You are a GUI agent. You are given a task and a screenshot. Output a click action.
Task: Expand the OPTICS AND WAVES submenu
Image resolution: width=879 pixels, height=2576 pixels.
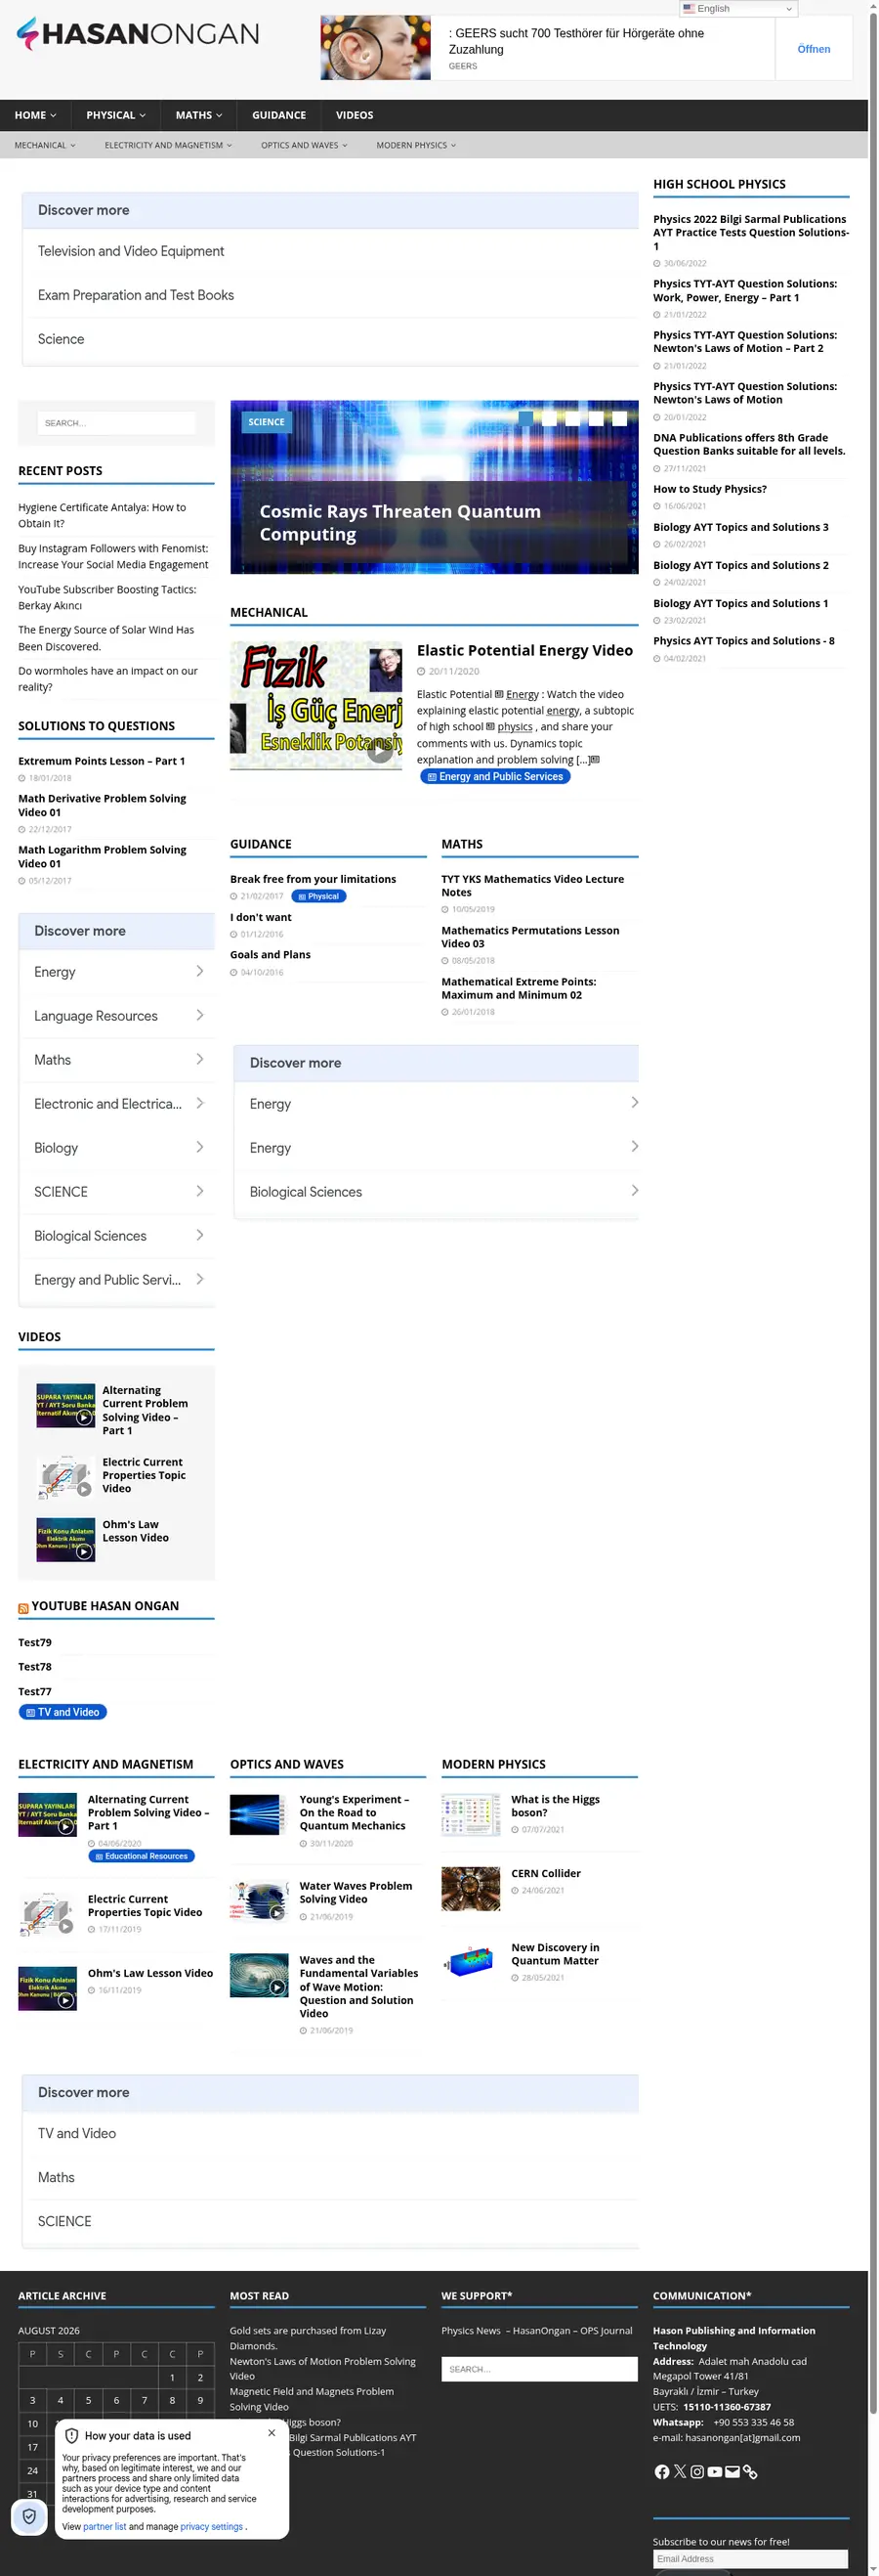click(x=305, y=145)
